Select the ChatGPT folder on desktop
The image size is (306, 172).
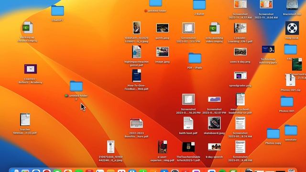pos(57,11)
